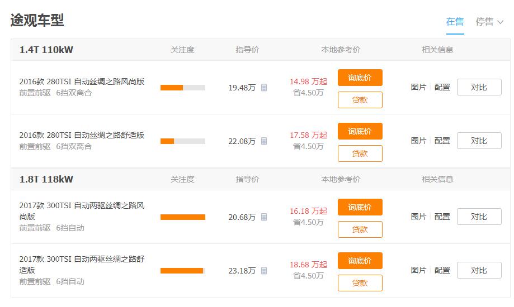
Task: Select the 停售 tab
Action: [484, 22]
